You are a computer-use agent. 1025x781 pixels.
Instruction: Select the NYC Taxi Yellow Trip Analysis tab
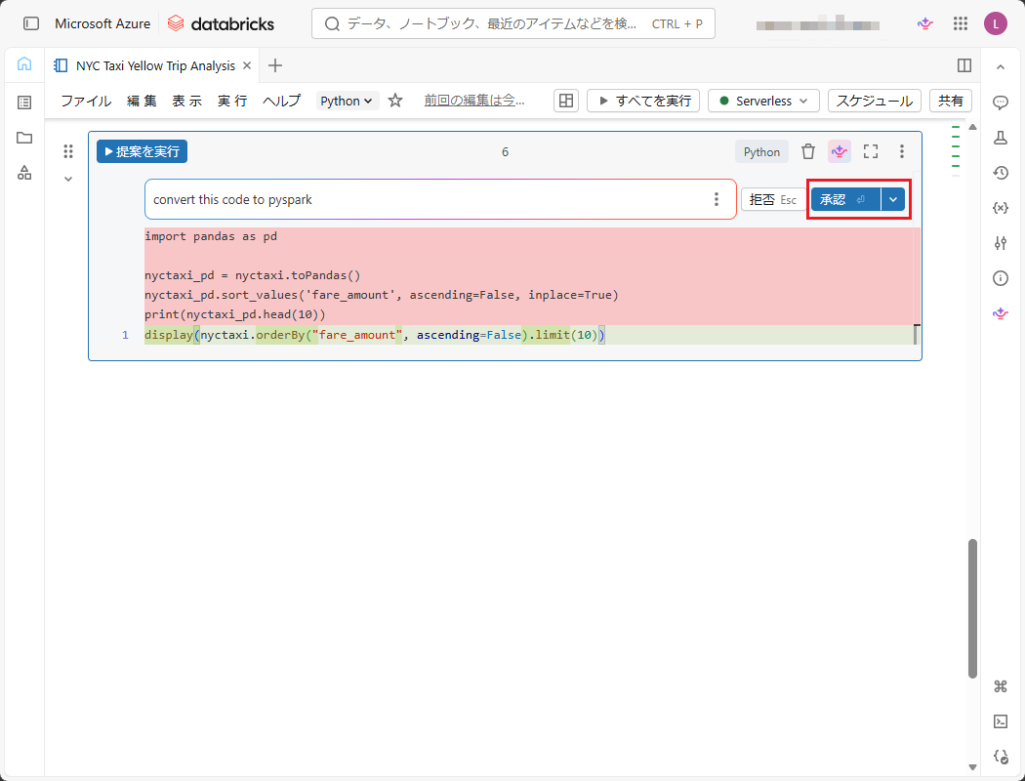[x=154, y=65]
